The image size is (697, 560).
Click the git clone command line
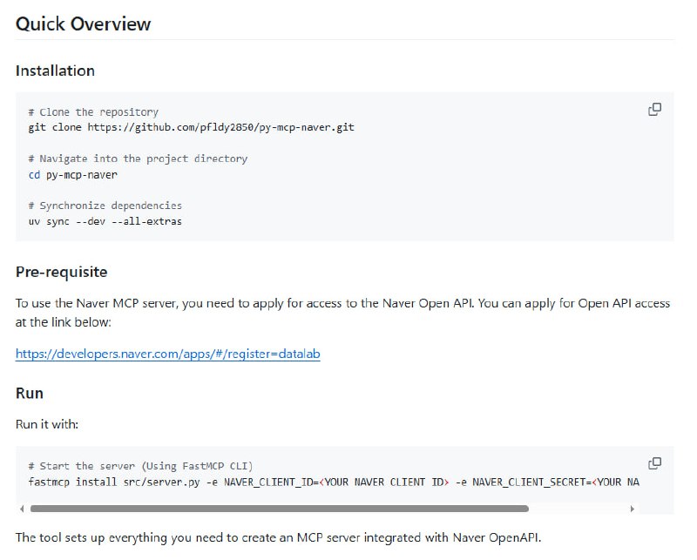191,127
